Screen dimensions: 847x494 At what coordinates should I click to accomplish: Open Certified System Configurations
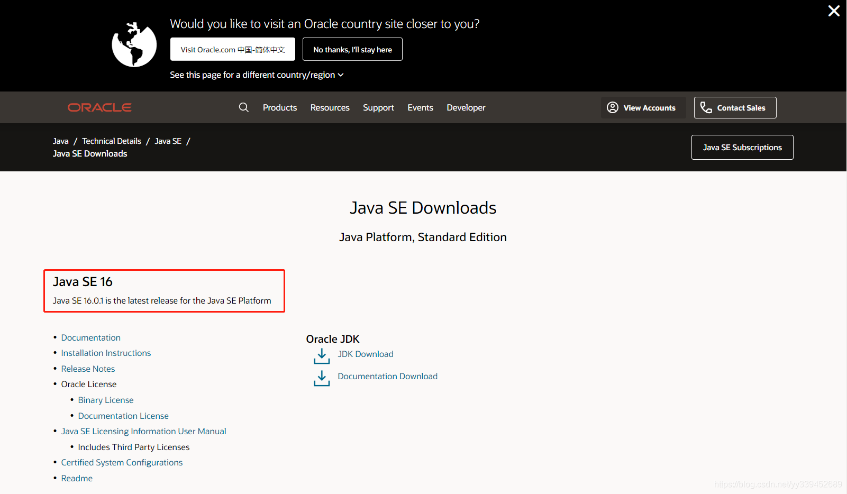(122, 462)
